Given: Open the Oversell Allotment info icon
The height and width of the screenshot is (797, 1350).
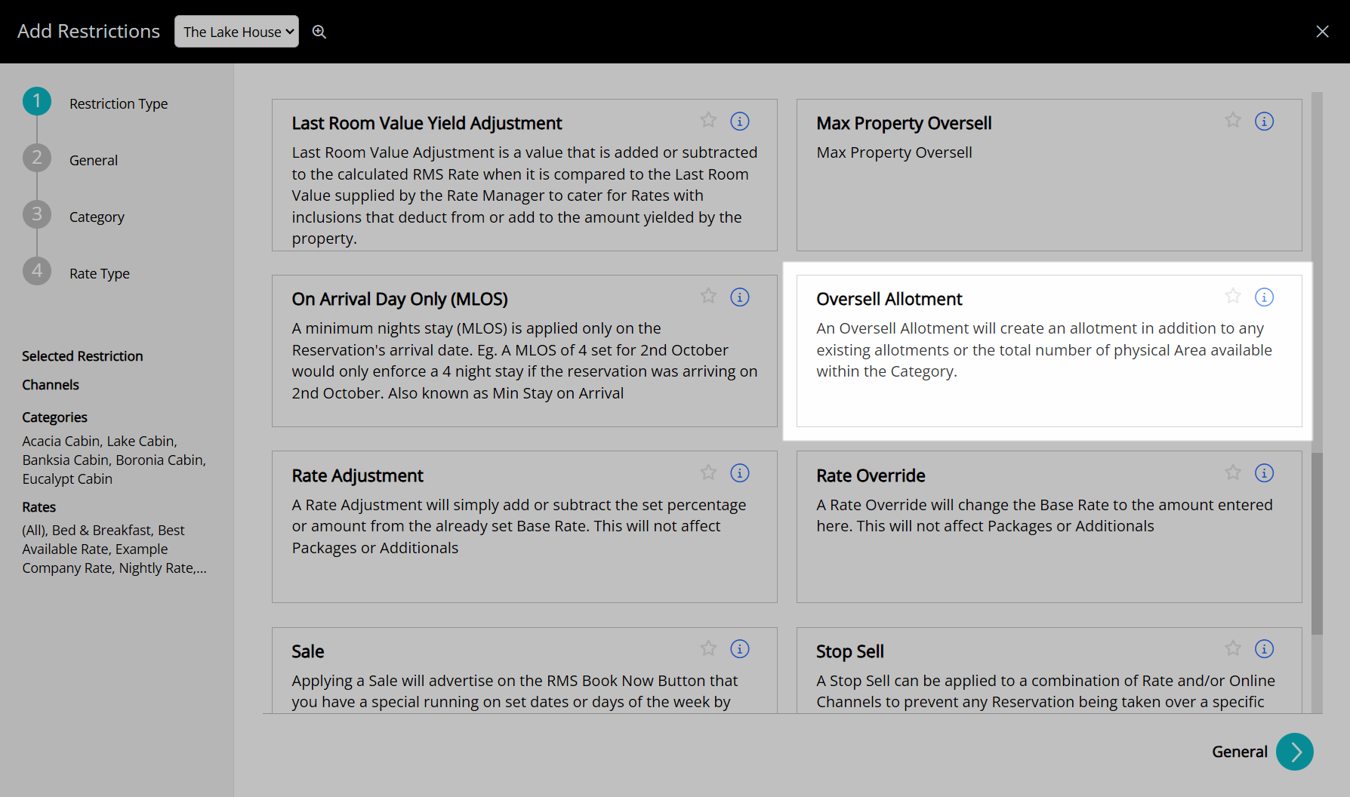Looking at the screenshot, I should click(1265, 297).
